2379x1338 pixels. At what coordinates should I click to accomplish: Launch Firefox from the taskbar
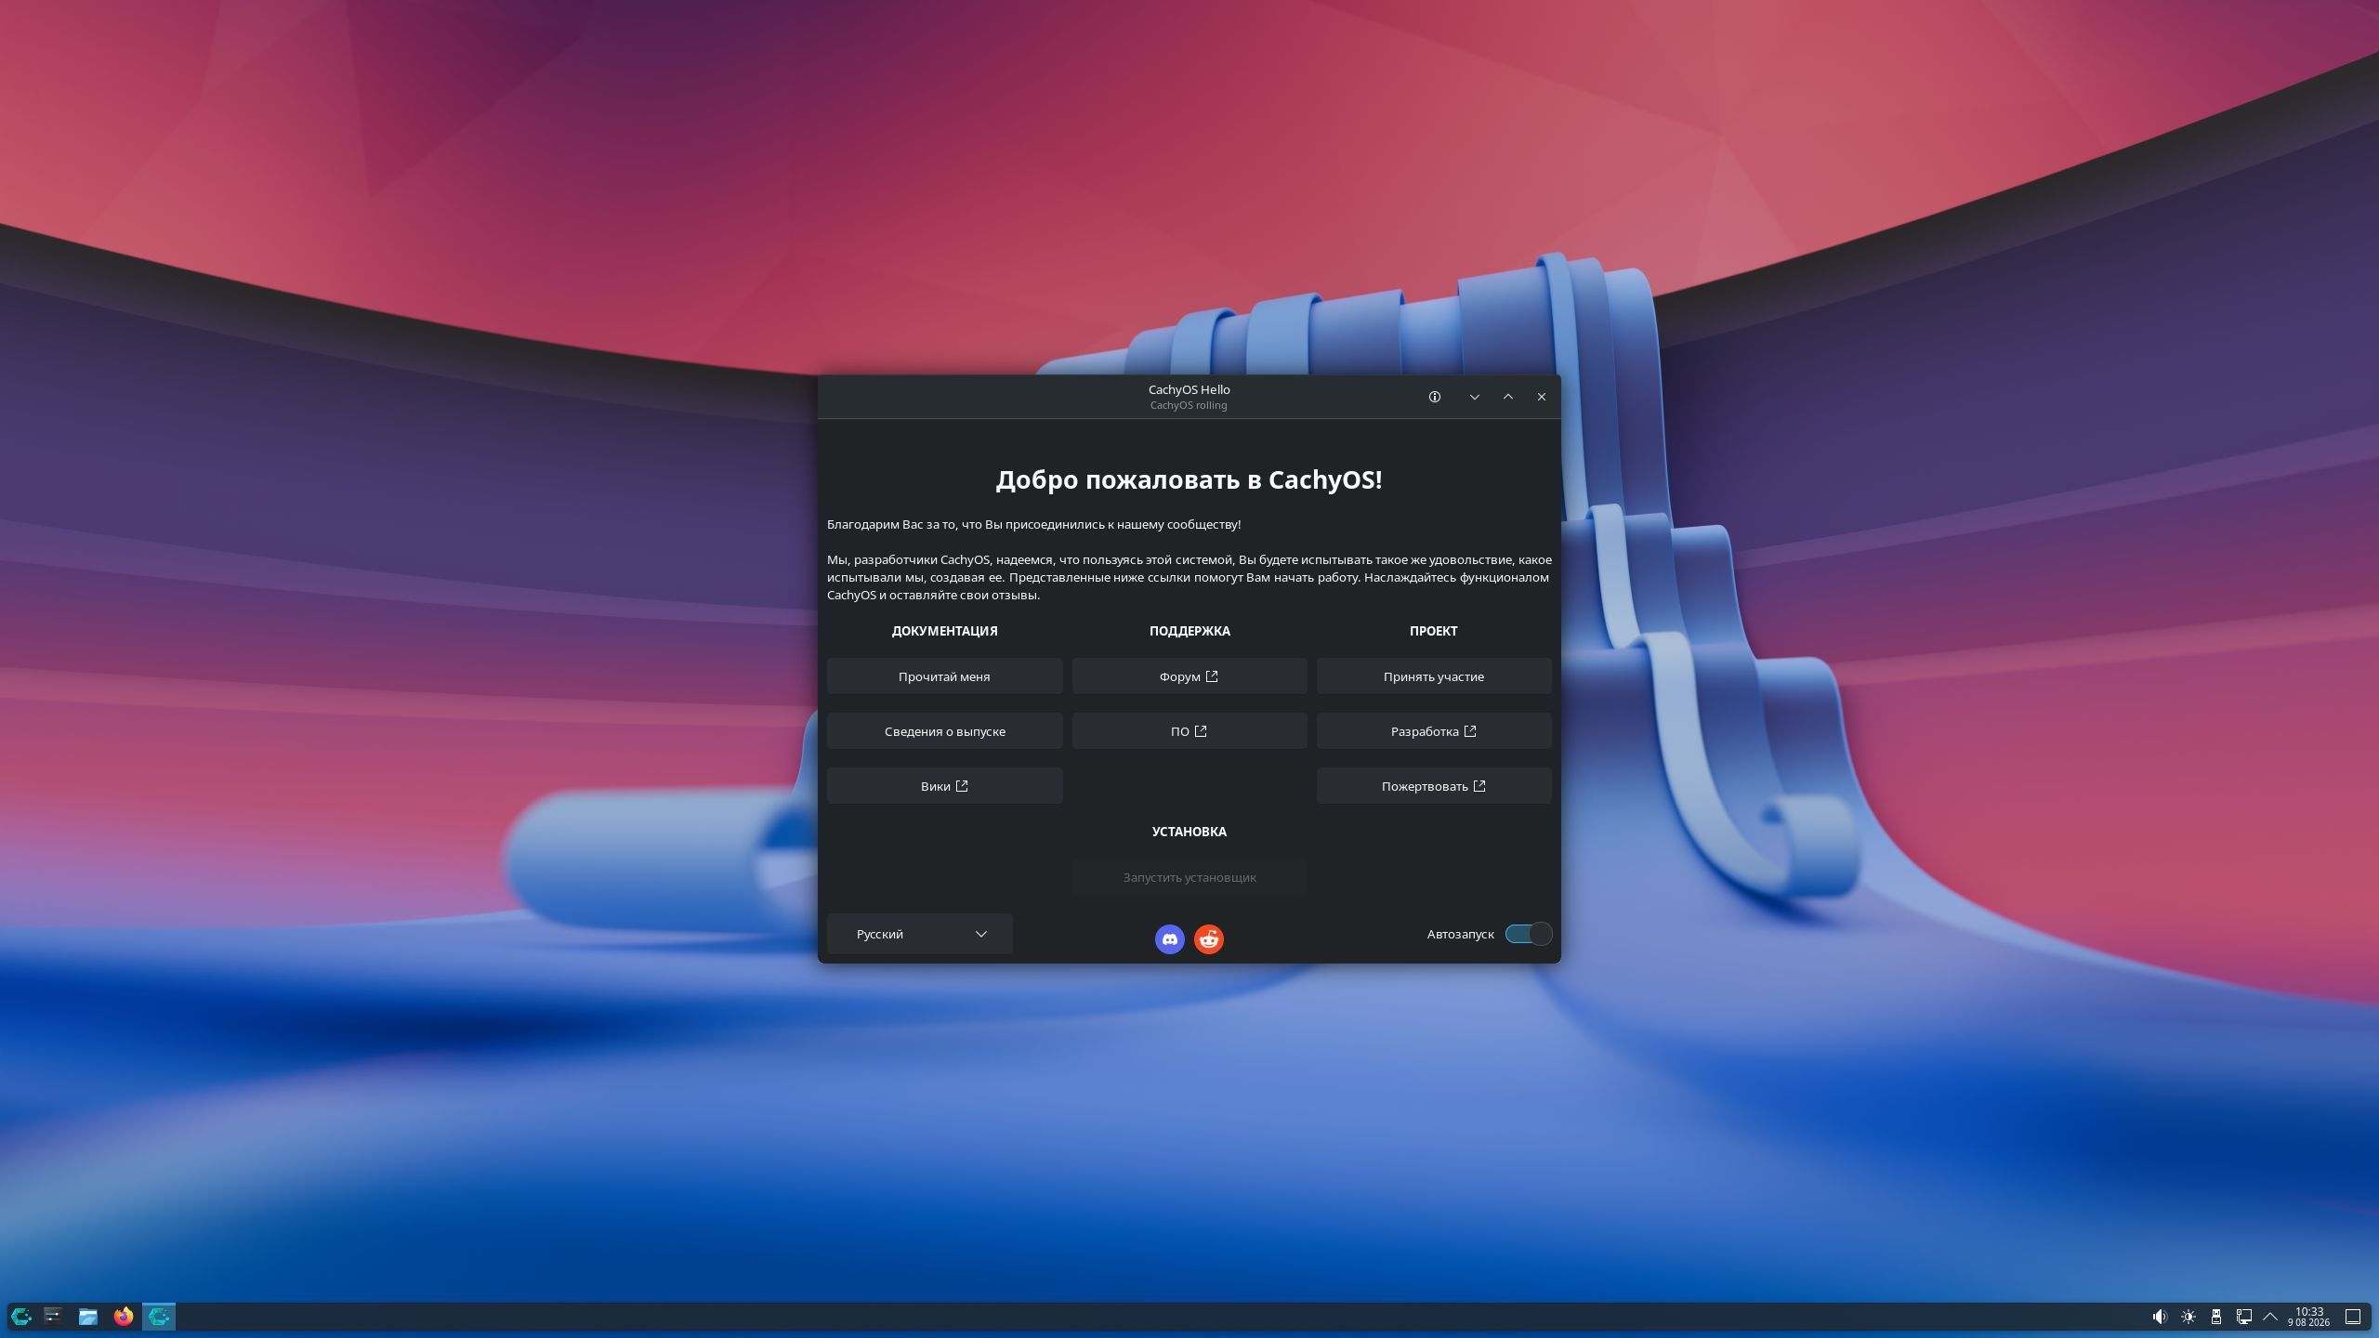click(x=124, y=1317)
